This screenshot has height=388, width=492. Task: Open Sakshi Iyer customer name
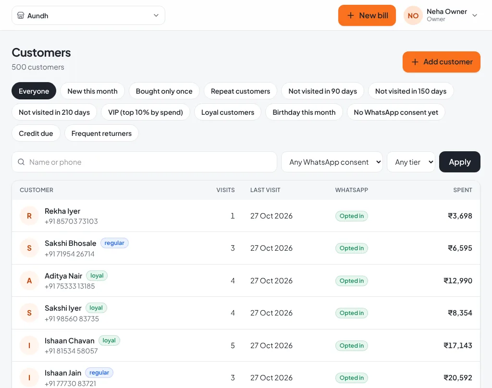(63, 308)
